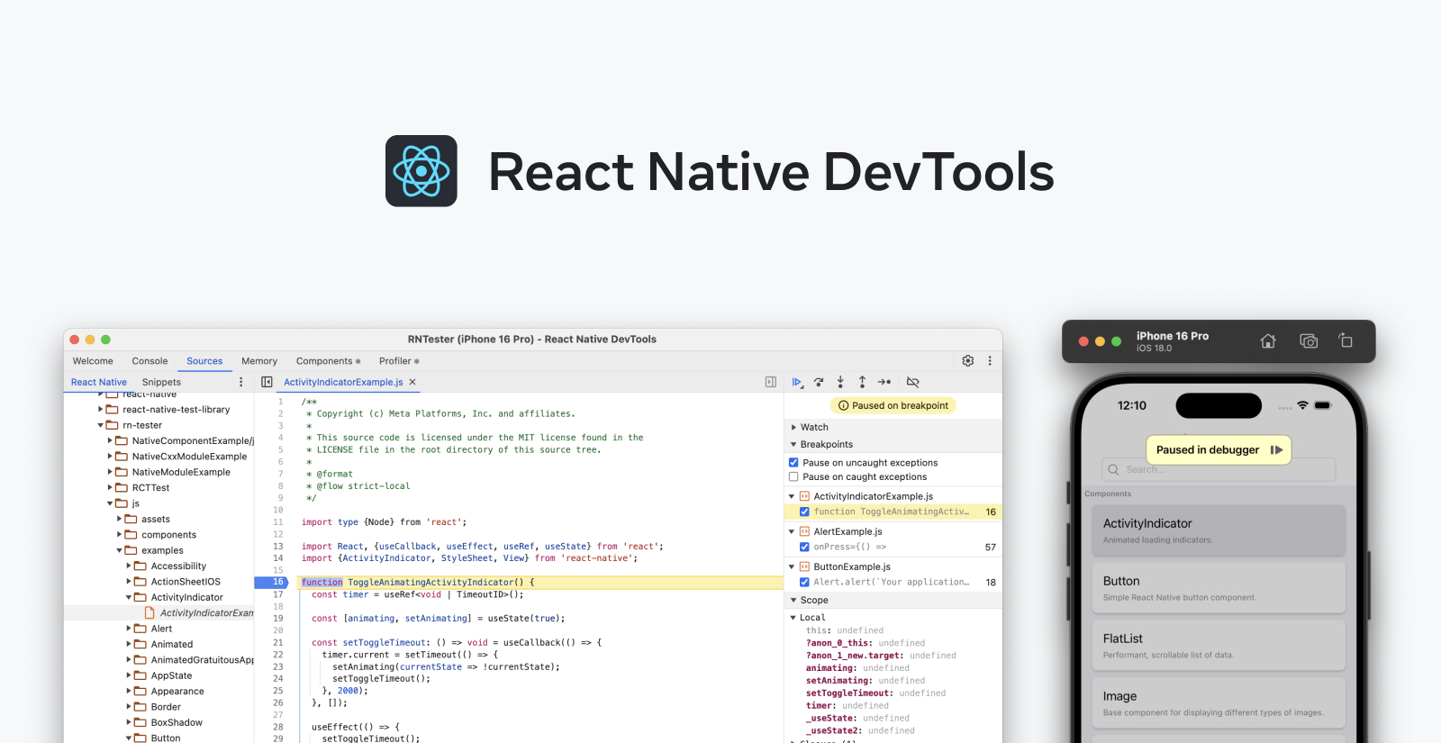Viewport: 1441px width, 743px height.
Task: Click the Step into function icon
Action: pos(840,382)
